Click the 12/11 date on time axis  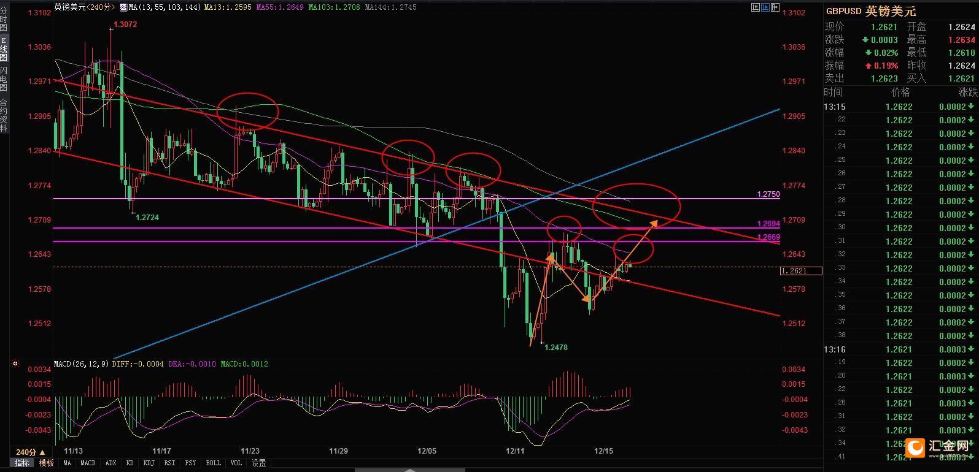coord(516,451)
